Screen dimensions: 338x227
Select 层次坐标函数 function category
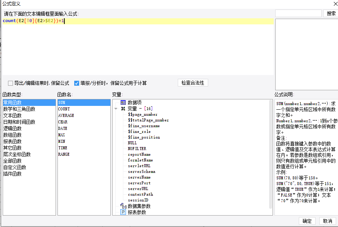[x=29, y=154]
